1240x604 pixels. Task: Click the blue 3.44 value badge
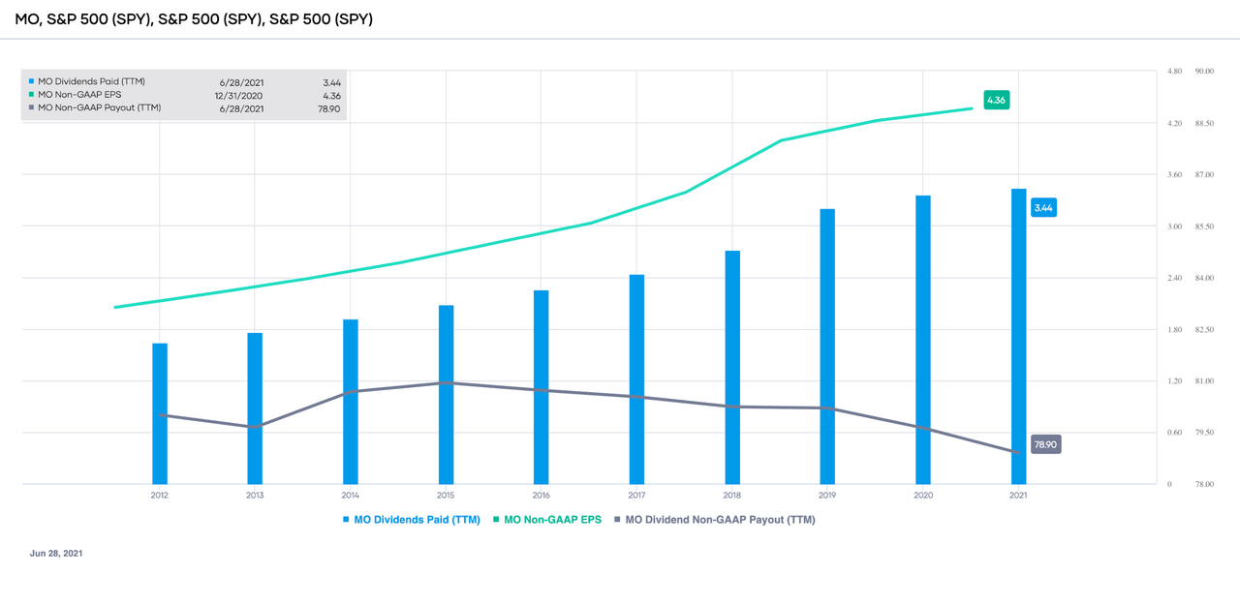coord(1043,207)
